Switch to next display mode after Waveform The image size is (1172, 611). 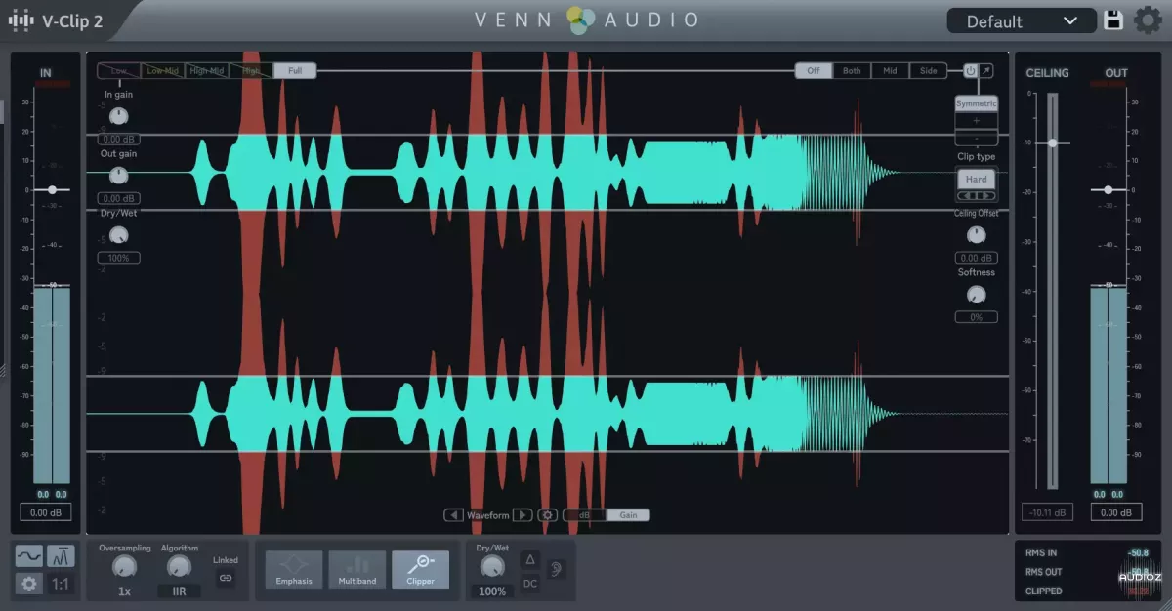523,515
